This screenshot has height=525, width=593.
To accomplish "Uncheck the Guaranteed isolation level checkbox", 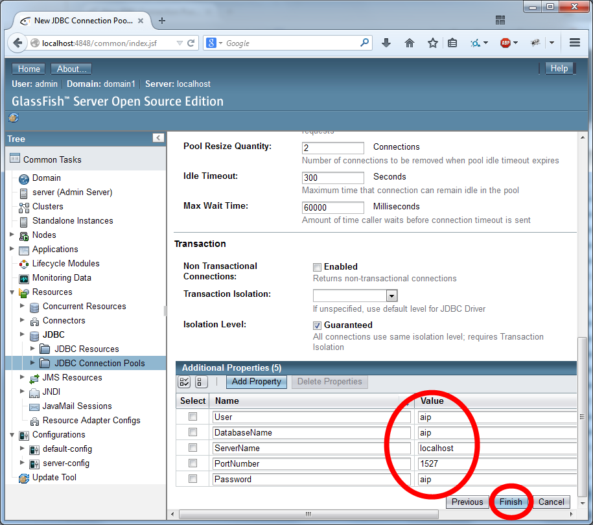I will point(317,325).
